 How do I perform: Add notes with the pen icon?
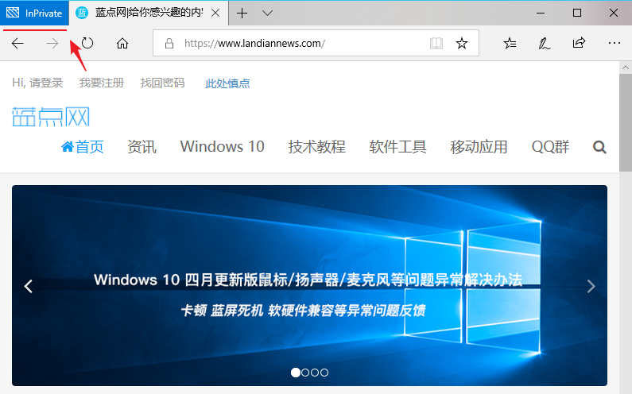click(x=544, y=43)
